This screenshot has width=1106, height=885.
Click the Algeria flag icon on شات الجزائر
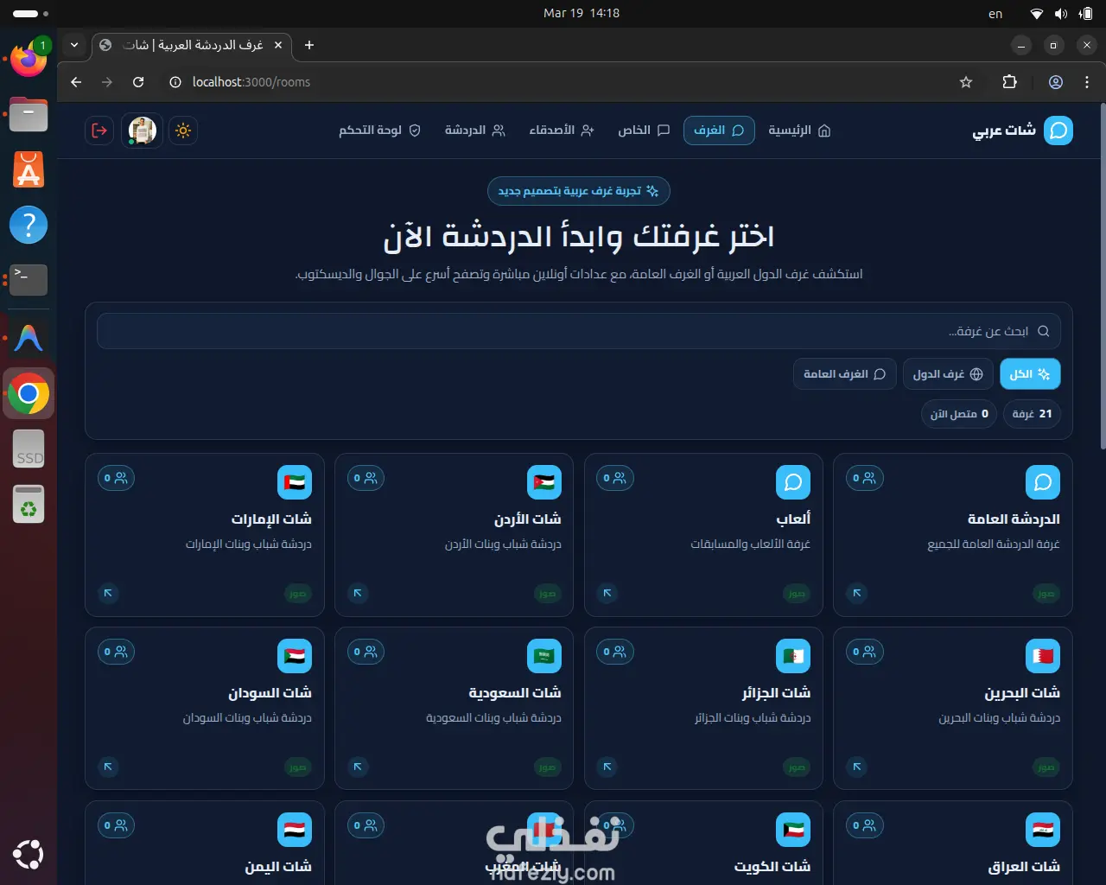tap(793, 656)
